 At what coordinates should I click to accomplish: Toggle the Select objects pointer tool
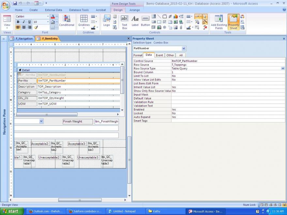coord(205,17)
